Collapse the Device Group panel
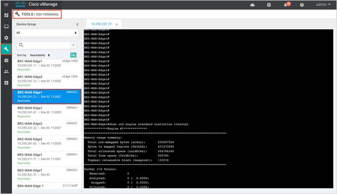This screenshot has height=194, width=337. 77,25
